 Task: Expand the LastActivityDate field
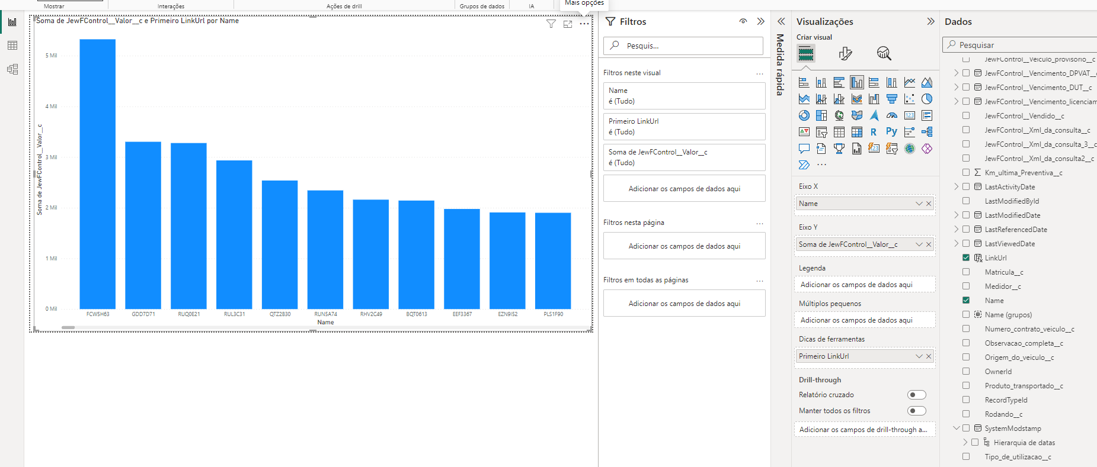pyautogui.click(x=956, y=186)
